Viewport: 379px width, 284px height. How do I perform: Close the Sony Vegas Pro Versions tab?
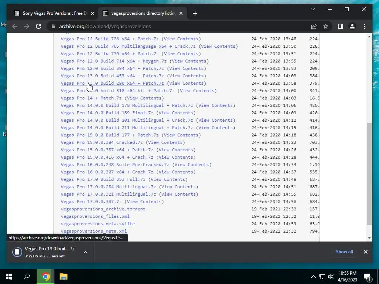[92, 13]
